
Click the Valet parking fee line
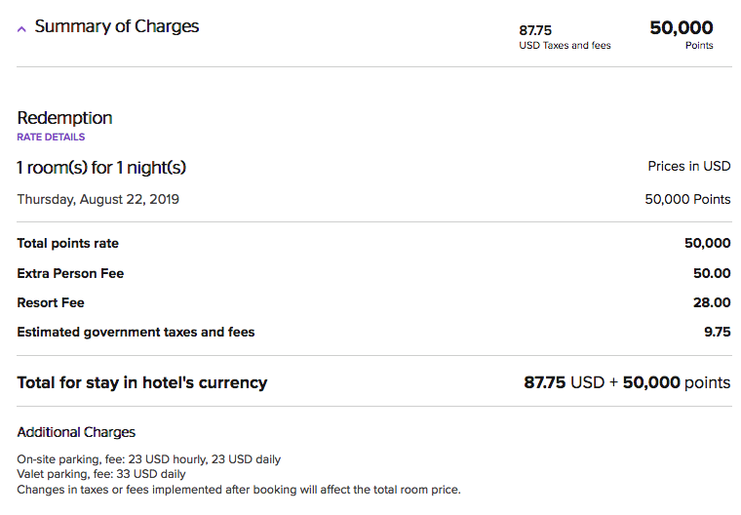(101, 474)
